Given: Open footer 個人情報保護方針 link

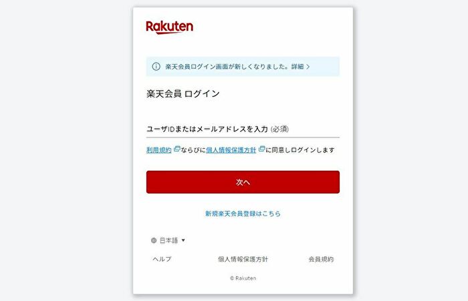Looking at the screenshot, I should [x=243, y=259].
